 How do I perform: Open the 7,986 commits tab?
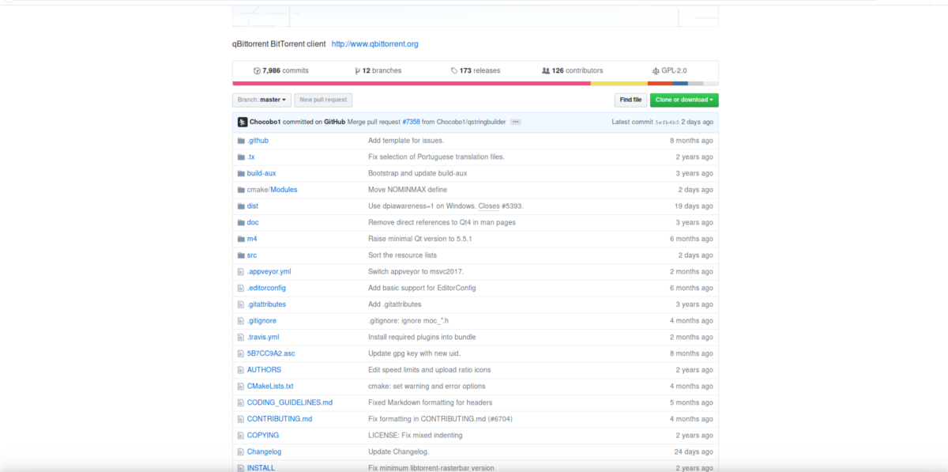[x=281, y=70]
